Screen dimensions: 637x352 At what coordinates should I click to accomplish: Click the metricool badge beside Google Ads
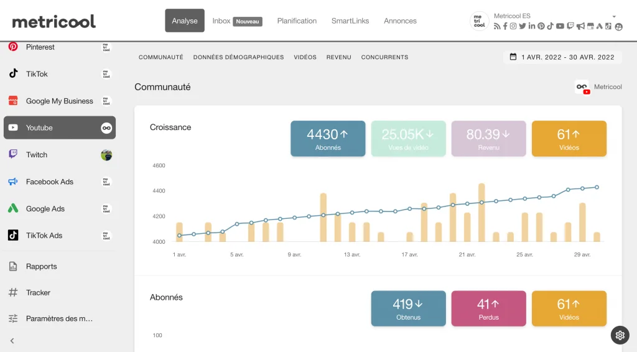(x=106, y=209)
